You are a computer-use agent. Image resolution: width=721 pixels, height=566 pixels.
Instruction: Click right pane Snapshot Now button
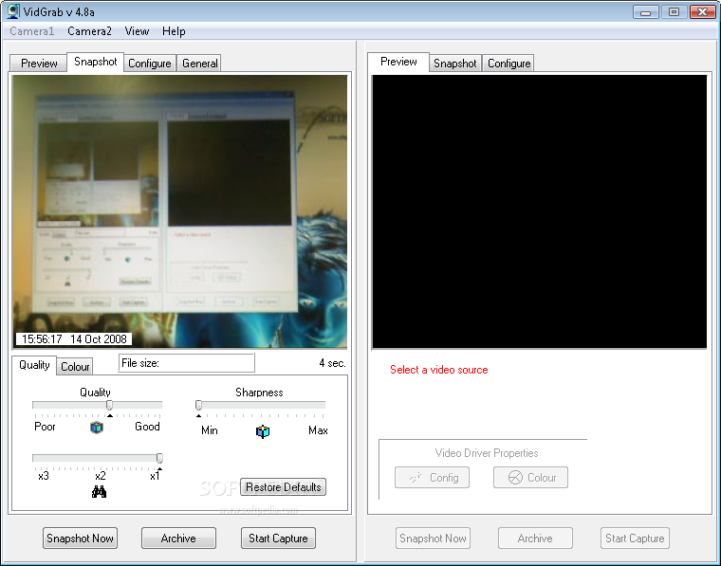[433, 538]
